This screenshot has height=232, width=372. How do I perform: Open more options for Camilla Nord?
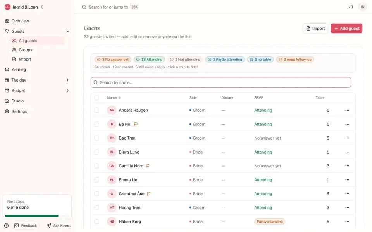pos(347,166)
